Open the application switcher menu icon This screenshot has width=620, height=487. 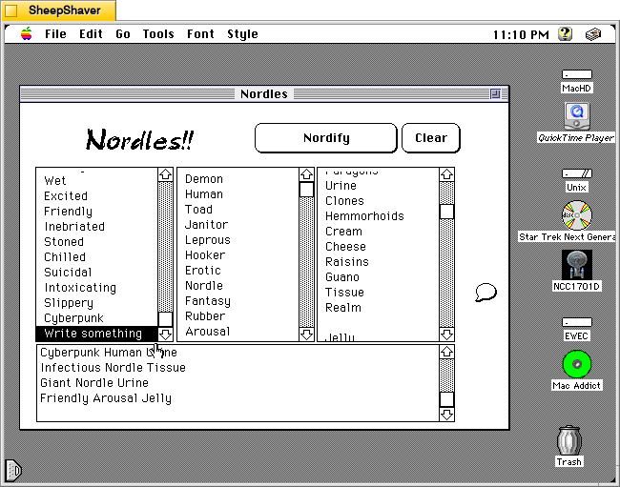[593, 34]
